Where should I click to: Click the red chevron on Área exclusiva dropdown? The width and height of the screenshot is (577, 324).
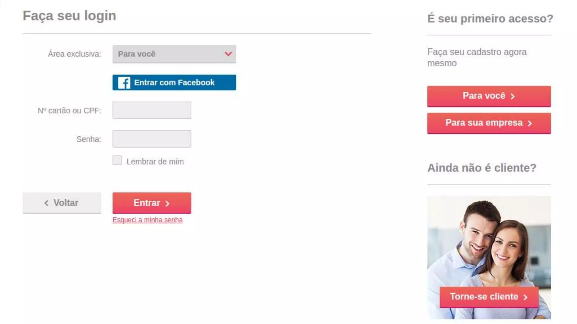tap(228, 54)
